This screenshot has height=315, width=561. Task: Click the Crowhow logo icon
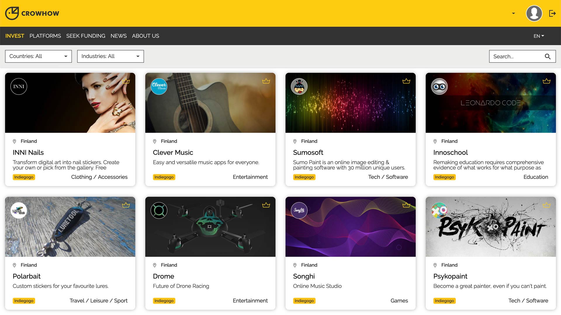click(12, 13)
